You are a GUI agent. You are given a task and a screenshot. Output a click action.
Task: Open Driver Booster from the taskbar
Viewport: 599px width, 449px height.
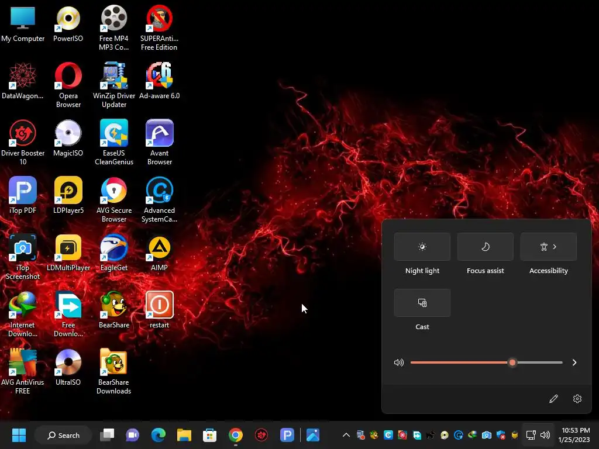(261, 435)
